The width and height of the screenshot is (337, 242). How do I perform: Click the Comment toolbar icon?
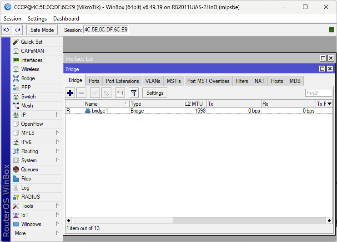coord(120,93)
